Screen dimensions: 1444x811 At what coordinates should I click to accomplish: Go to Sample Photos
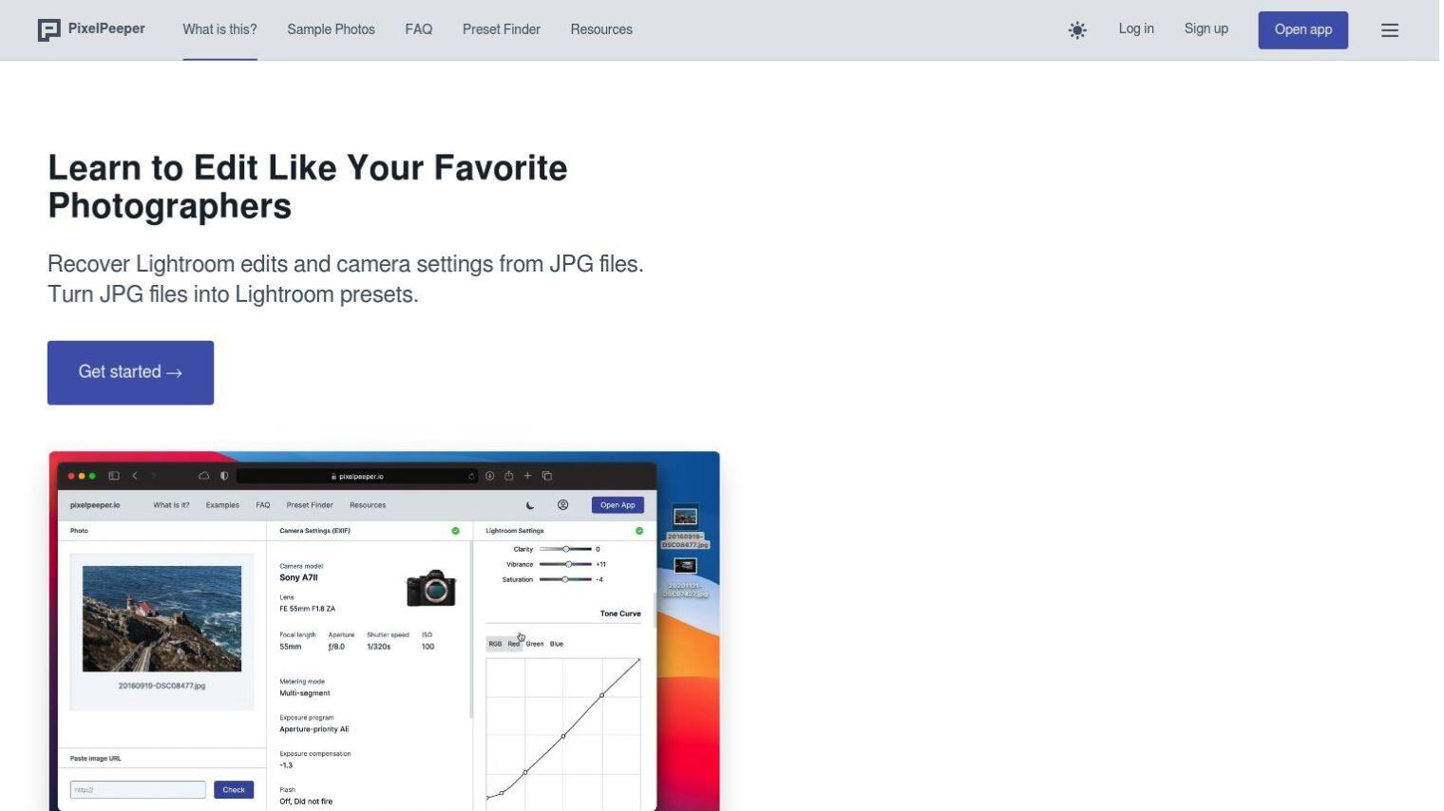(x=331, y=29)
